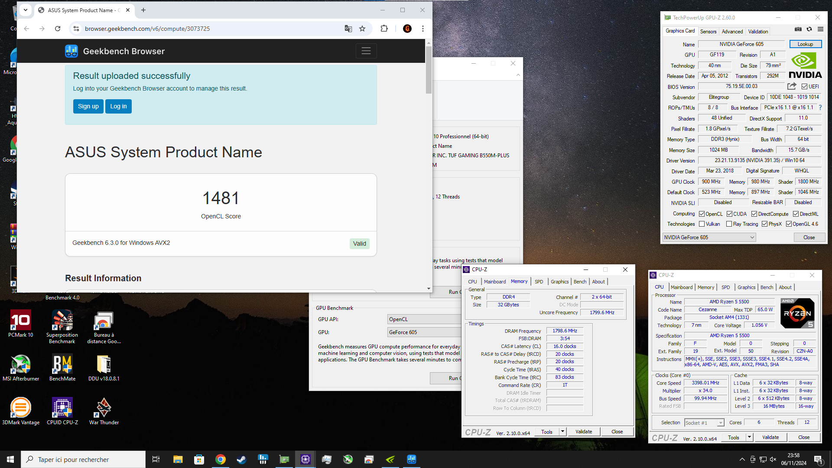
Task: Open the Superposition Benchmark desktop icon
Action: point(62,327)
